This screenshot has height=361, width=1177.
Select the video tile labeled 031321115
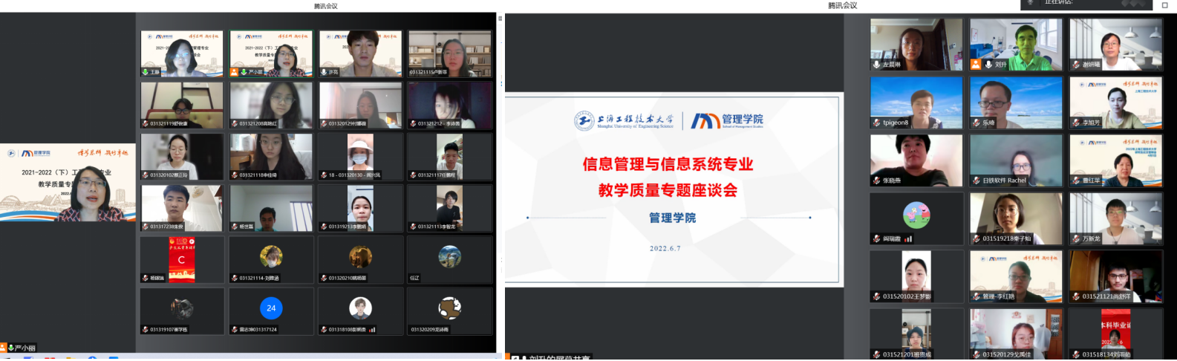tap(449, 53)
